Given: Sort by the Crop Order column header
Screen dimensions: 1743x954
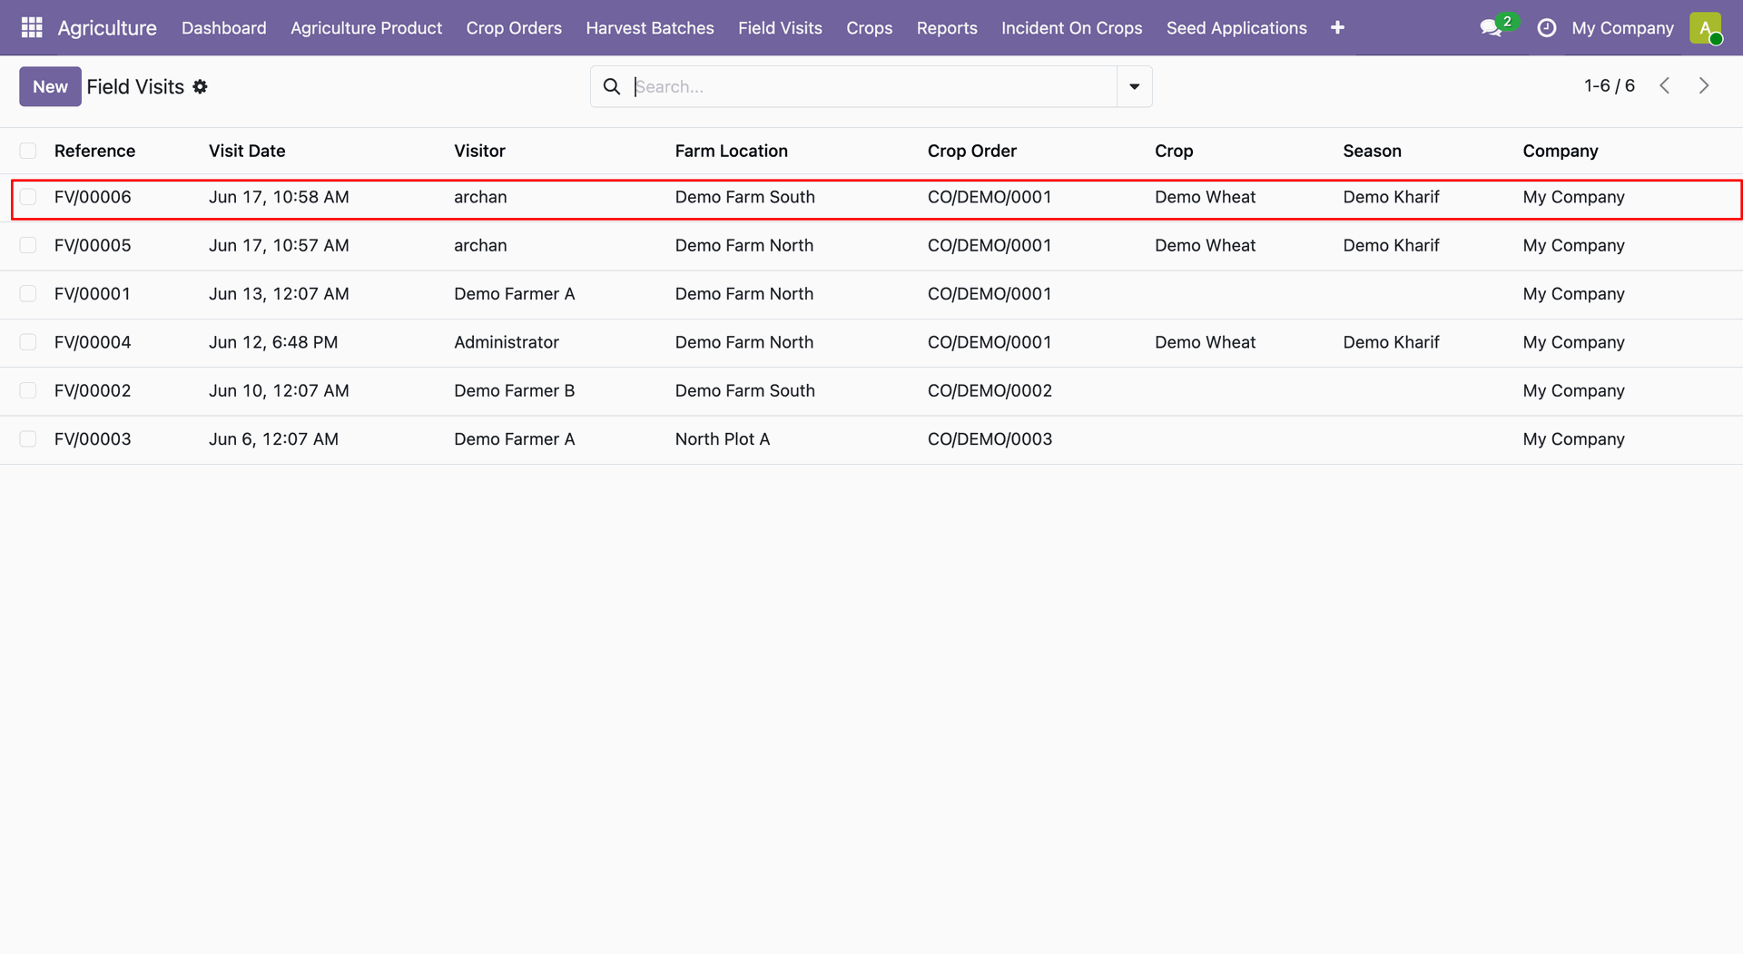Looking at the screenshot, I should (972, 151).
